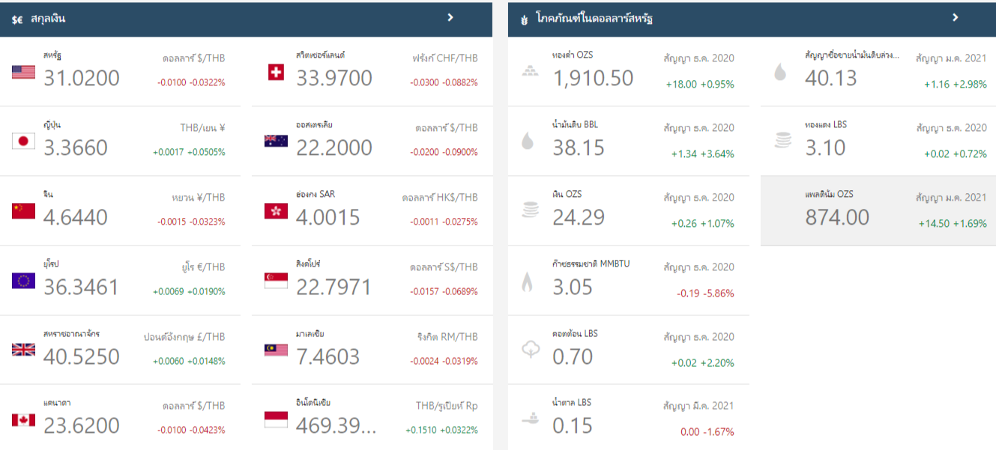996x450 pixels.
Task: Click the gold bars icon
Action: [529, 72]
